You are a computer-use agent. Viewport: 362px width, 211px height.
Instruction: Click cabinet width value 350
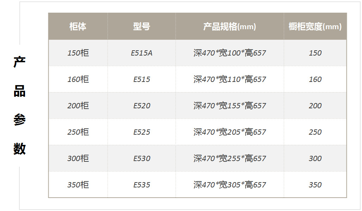315,185
